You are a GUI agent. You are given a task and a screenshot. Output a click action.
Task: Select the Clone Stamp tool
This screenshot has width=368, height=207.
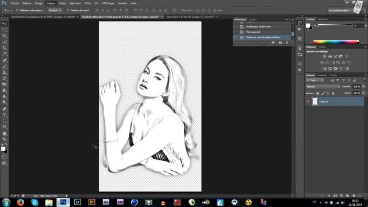coord(4,72)
